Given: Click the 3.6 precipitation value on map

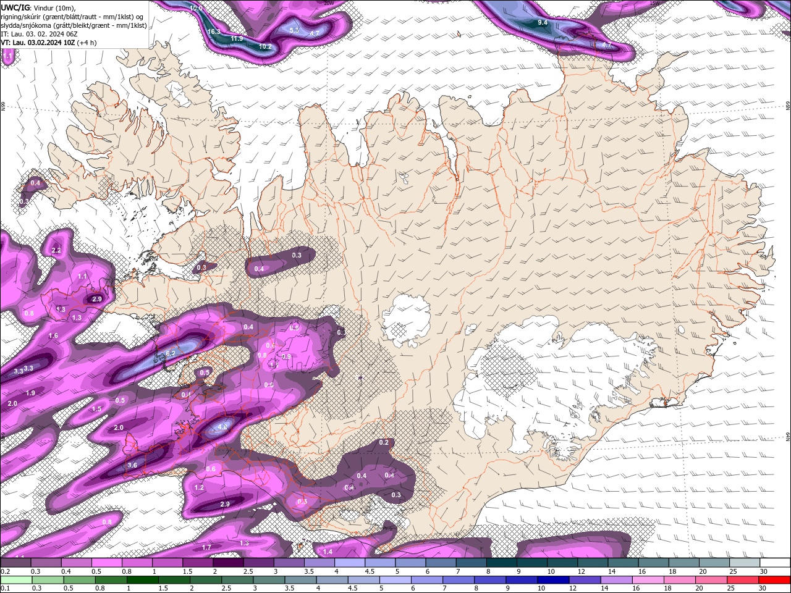Looking at the screenshot, I should (132, 465).
